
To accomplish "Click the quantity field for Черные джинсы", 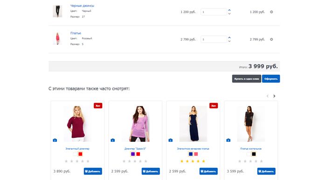I will pos(214,12).
